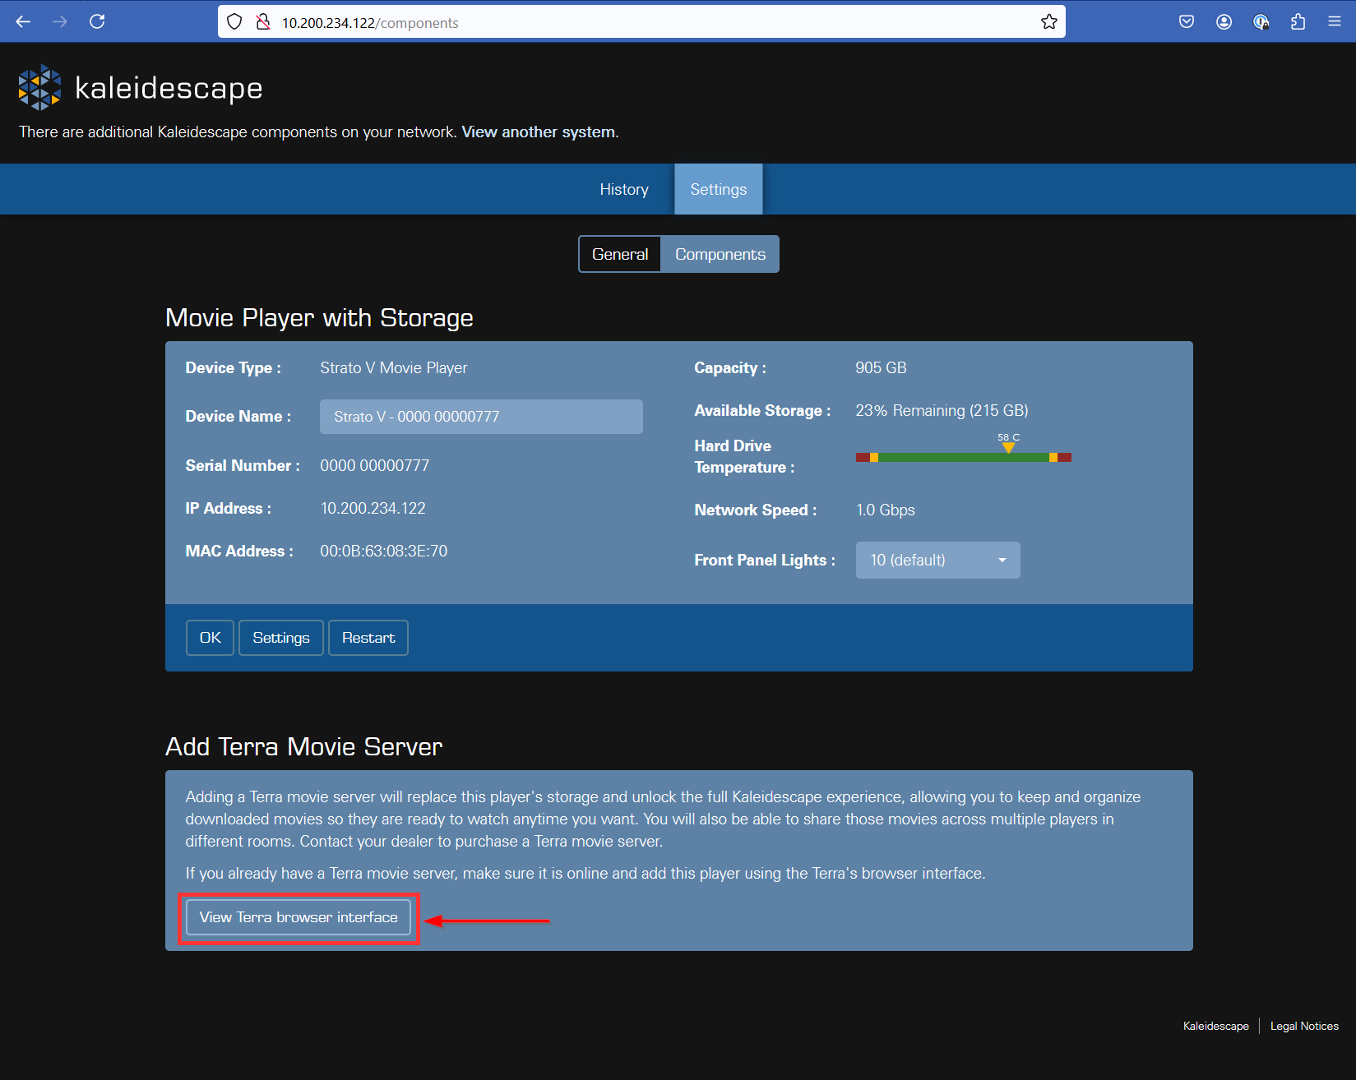Viewport: 1356px width, 1080px height.
Task: Open the Firefox account icon
Action: tap(1223, 21)
